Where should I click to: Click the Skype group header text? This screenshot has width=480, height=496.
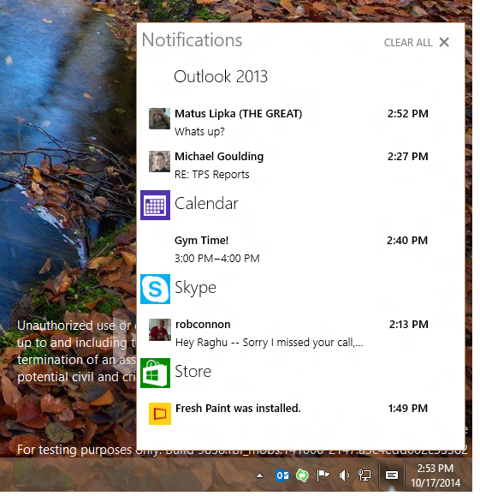(195, 288)
